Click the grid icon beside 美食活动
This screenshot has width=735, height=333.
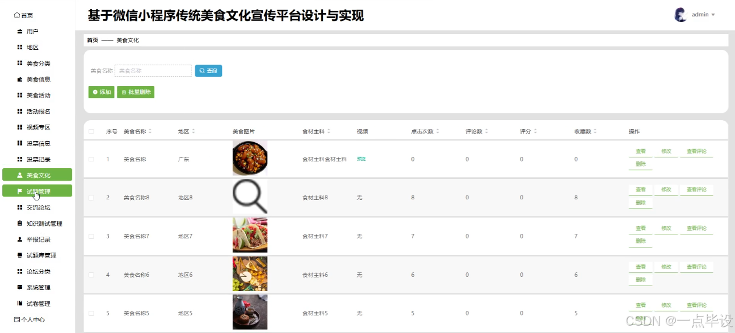pos(20,95)
